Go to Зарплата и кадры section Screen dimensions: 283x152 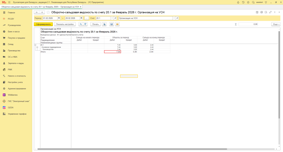click(15, 63)
